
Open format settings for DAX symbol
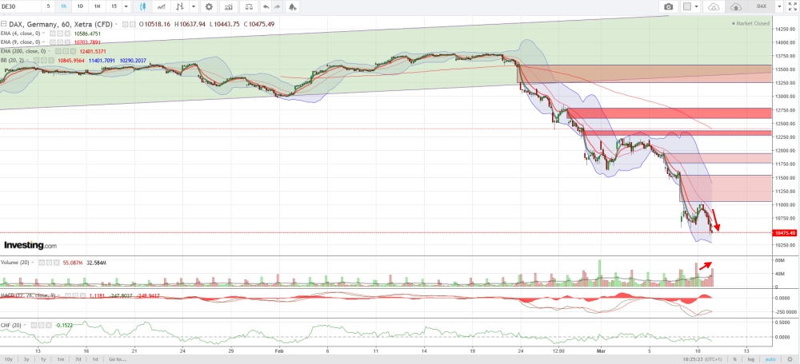[133, 24]
